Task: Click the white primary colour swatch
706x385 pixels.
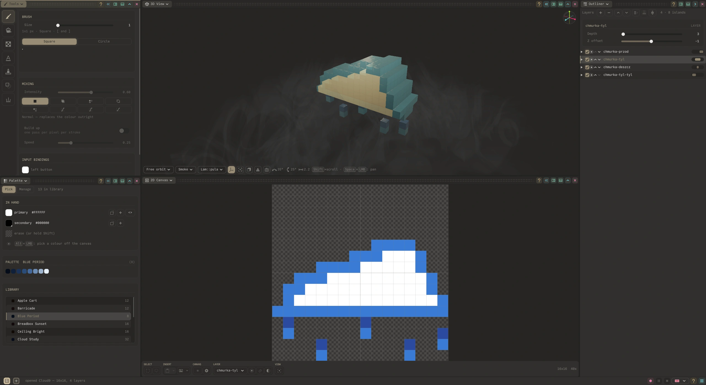Action: (9, 213)
